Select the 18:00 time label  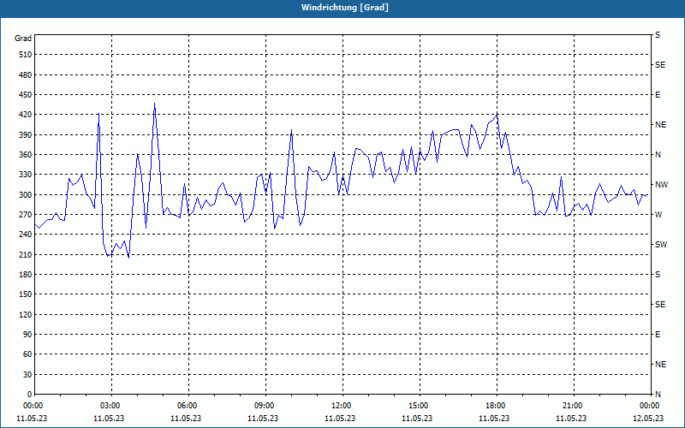tap(497, 406)
